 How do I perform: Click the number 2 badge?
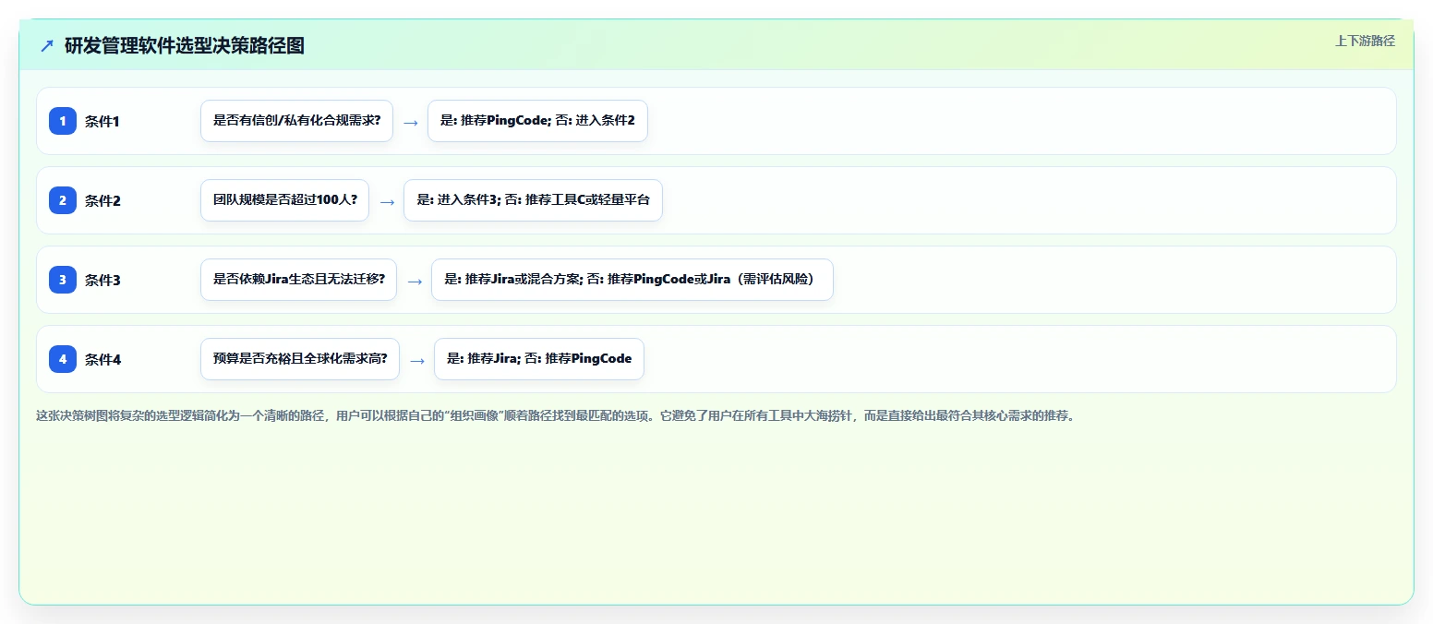[63, 200]
